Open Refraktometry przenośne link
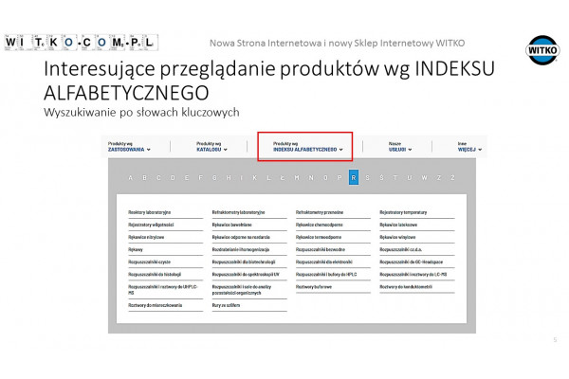This screenshot has height=379, width=569. tap(320, 212)
